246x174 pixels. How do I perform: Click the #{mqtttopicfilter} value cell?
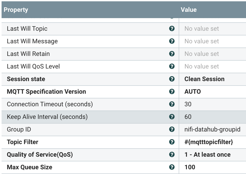pos(209,142)
